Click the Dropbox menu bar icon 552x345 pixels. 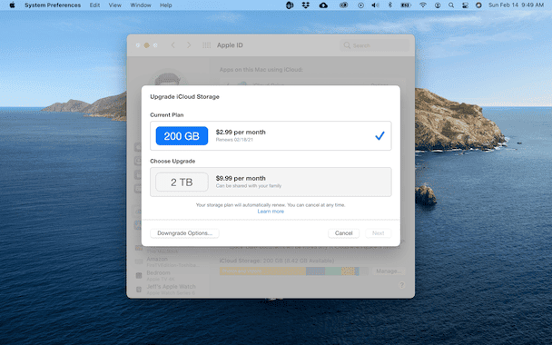306,5
